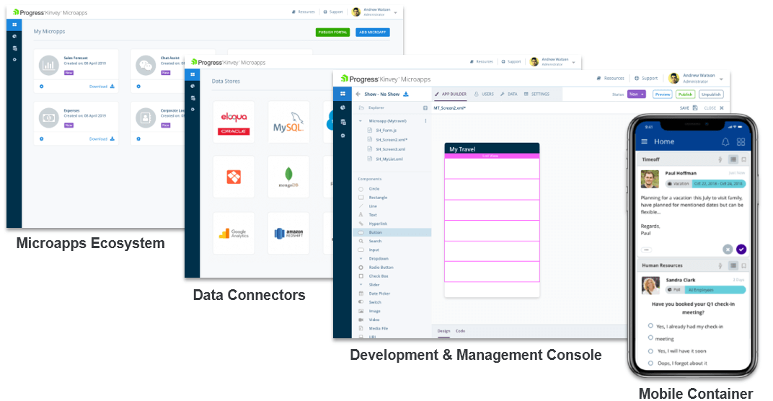This screenshot has width=773, height=401.
Task: Click the save icon next to SAVE
Action: [x=695, y=107]
